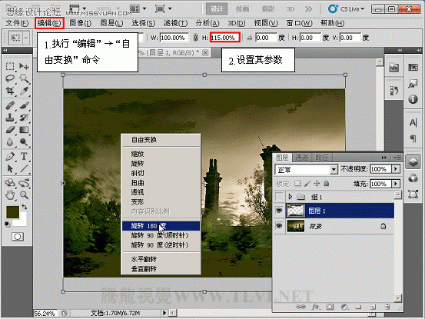This screenshot has height=319, width=425.
Task: Click the link layers icon
Action: (x=300, y=307)
